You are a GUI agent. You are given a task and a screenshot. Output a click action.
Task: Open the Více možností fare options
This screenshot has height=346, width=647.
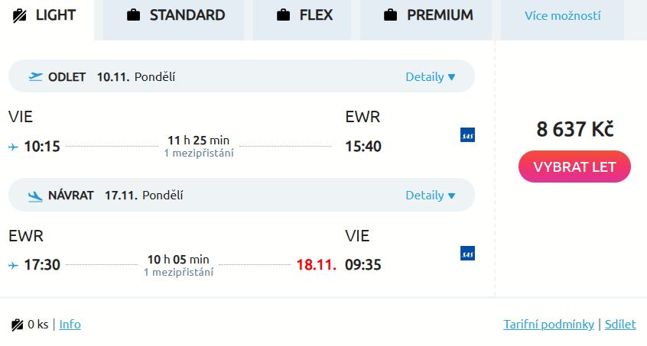[x=562, y=16]
